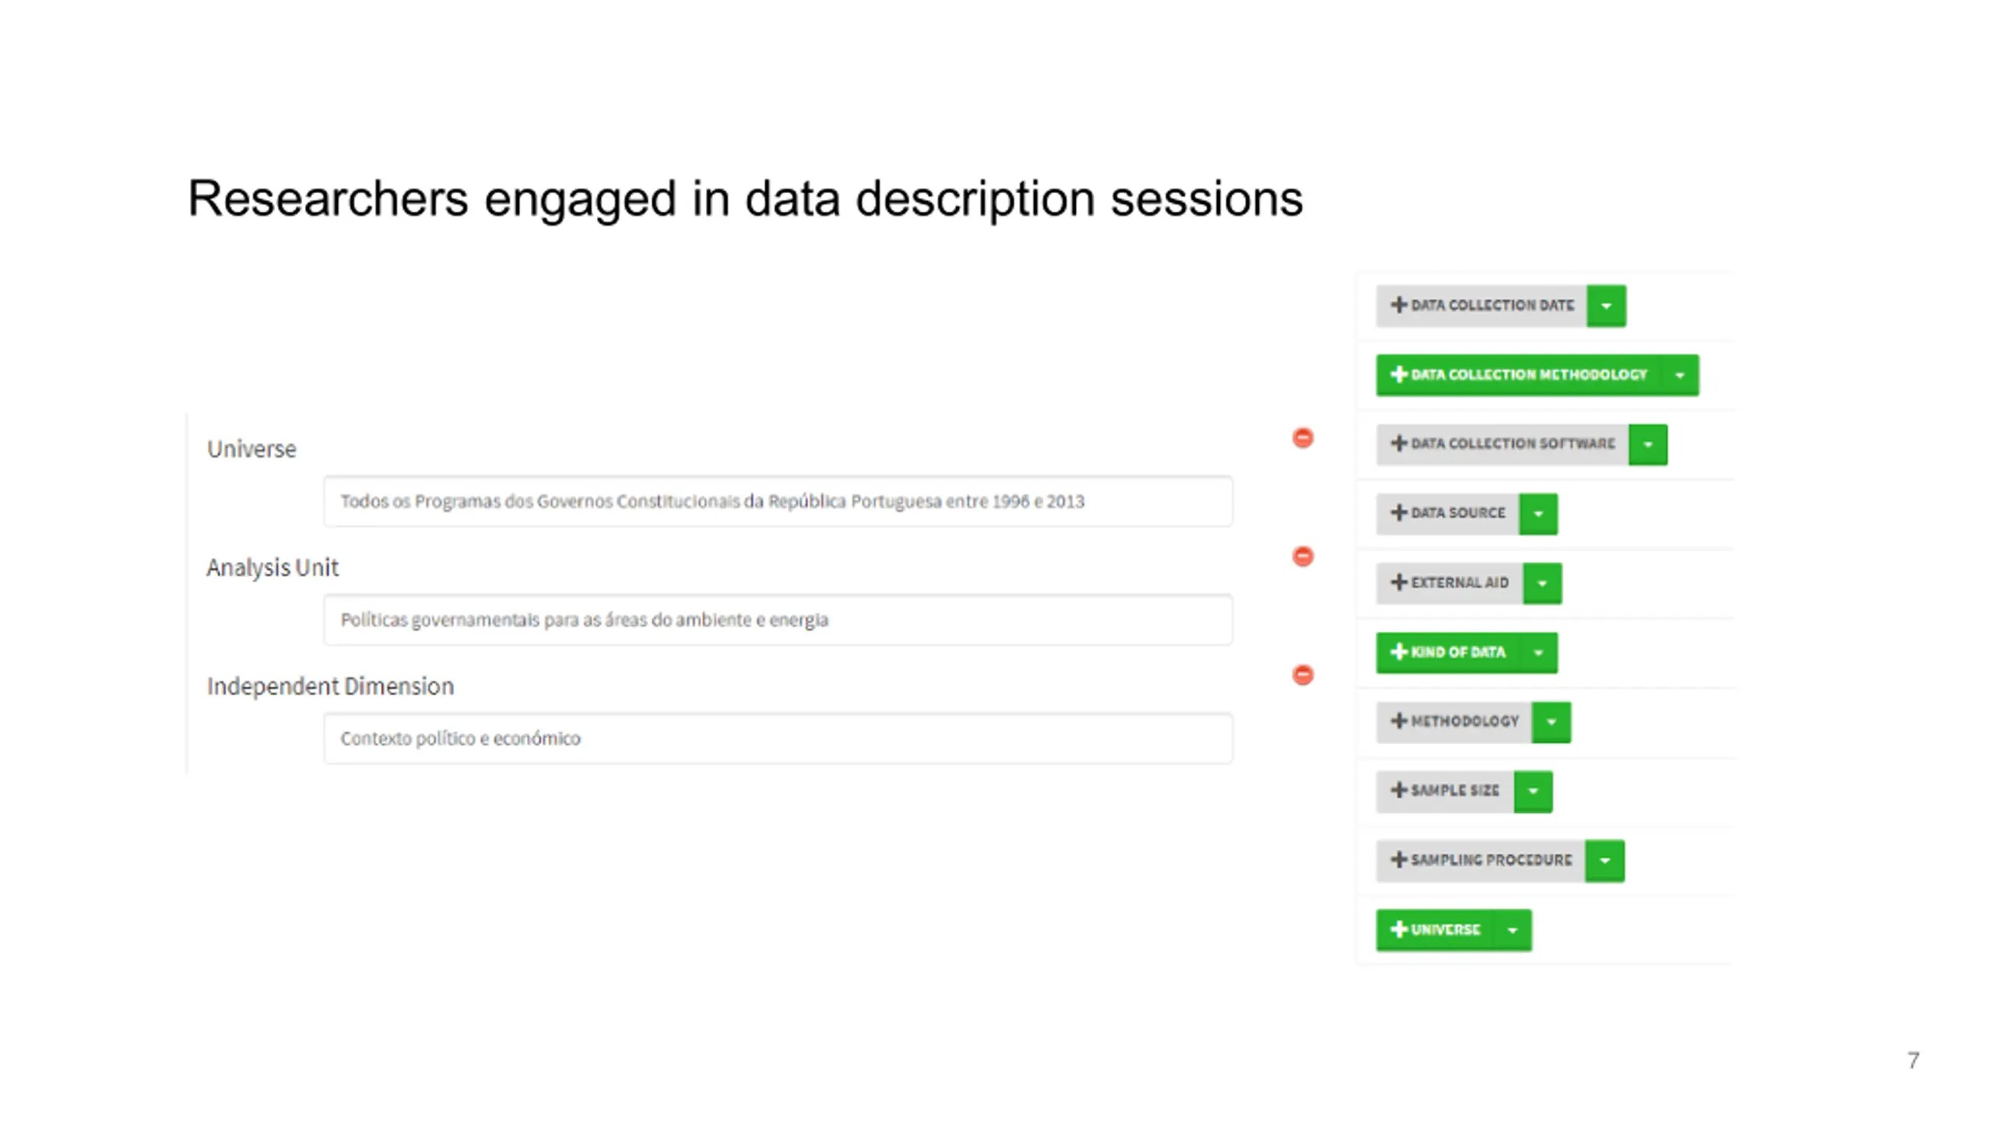Add the Data Source descriptor
Viewport: 1993px width, 1121px height.
pyautogui.click(x=1447, y=513)
